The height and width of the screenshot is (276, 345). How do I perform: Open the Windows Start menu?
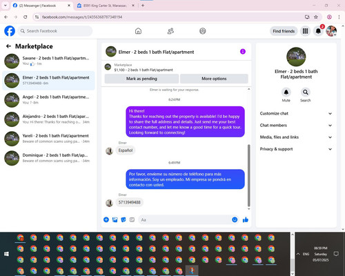click(6, 254)
